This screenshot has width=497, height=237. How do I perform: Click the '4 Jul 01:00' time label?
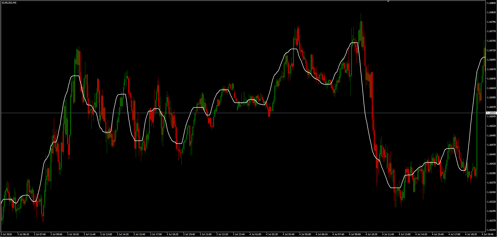point(255,234)
